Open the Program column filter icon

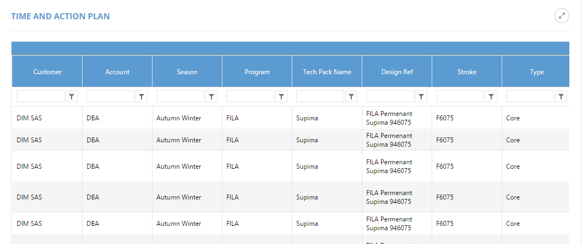point(281,97)
